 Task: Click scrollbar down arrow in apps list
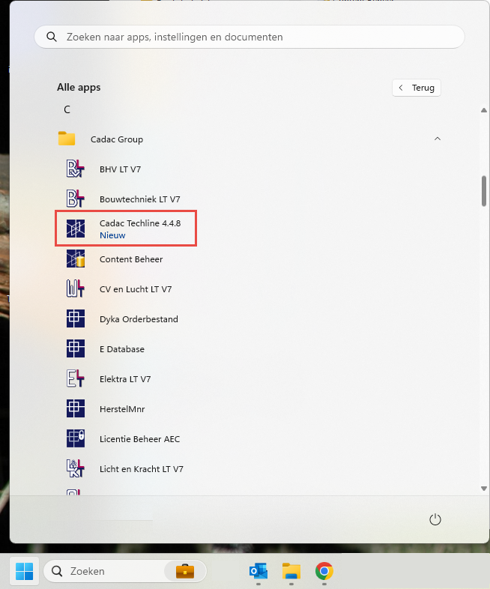pos(483,489)
